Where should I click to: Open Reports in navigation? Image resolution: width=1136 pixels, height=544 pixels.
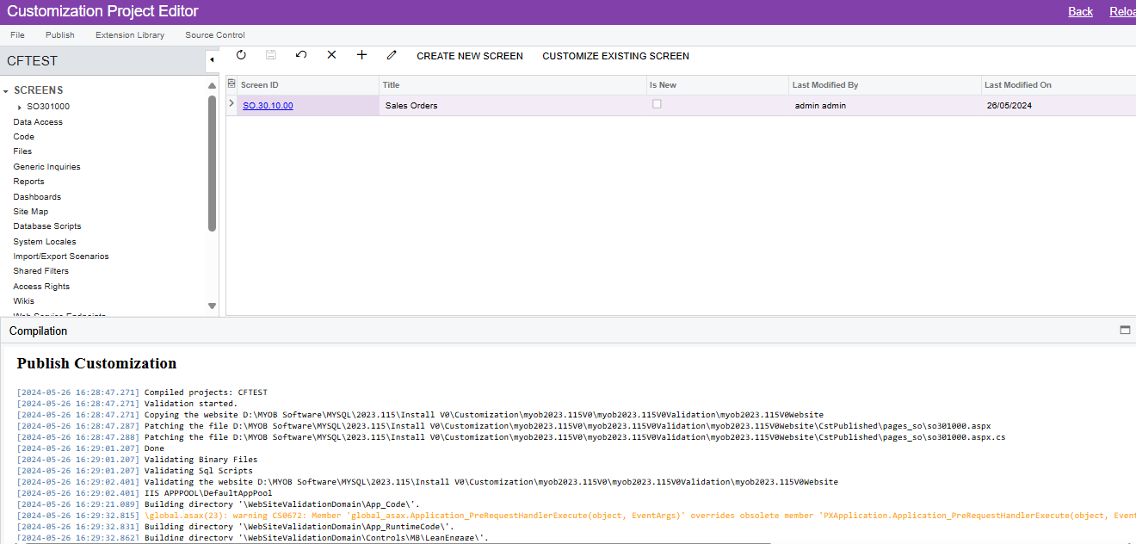coord(28,182)
